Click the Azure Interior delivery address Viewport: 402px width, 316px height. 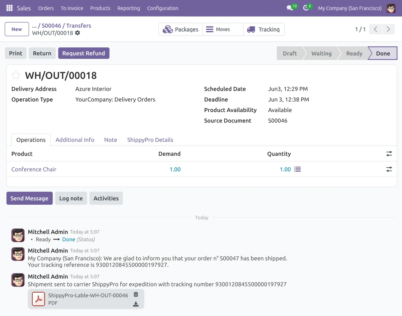[x=93, y=89]
